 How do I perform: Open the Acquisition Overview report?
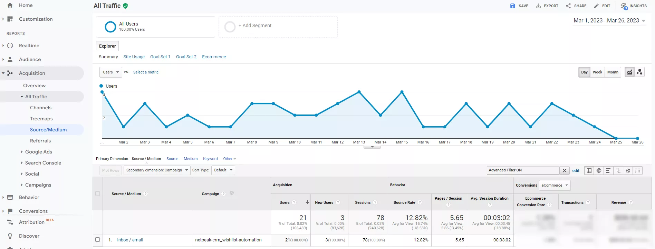[34, 86]
